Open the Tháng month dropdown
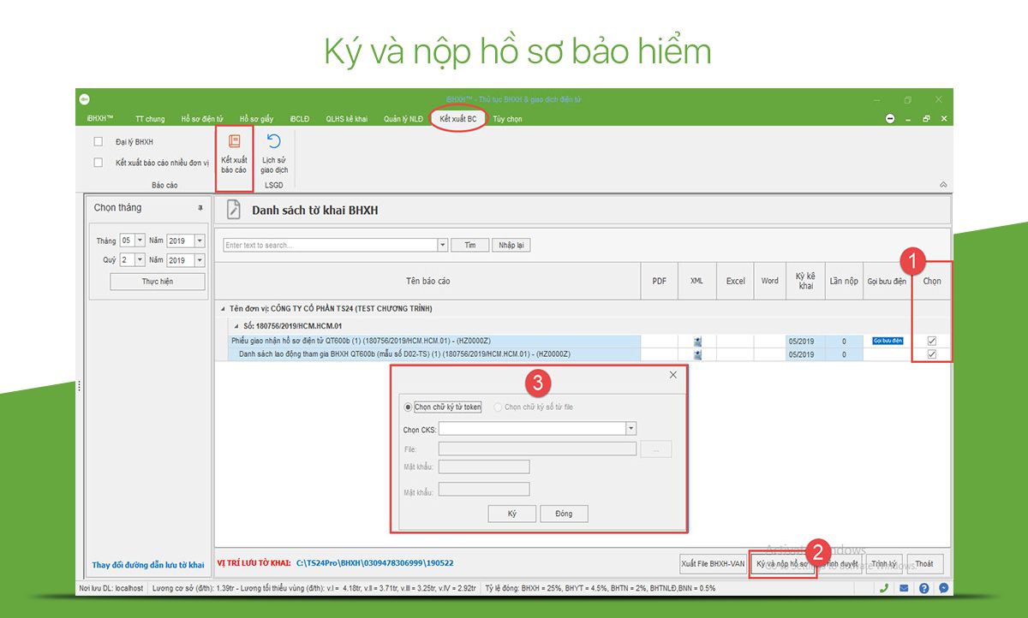 pos(140,241)
